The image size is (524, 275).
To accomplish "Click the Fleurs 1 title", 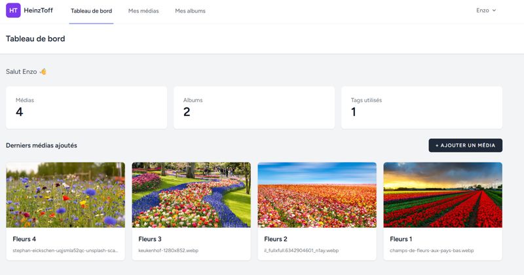I will point(401,239).
